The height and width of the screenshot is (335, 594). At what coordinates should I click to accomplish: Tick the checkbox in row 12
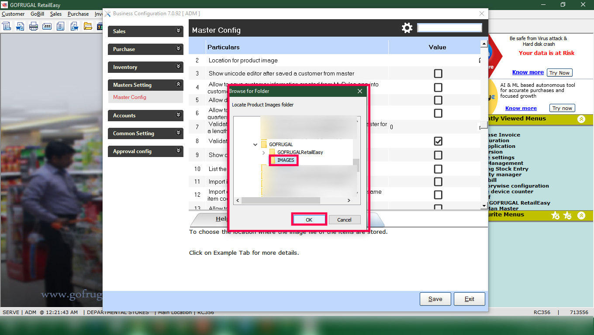point(438,195)
